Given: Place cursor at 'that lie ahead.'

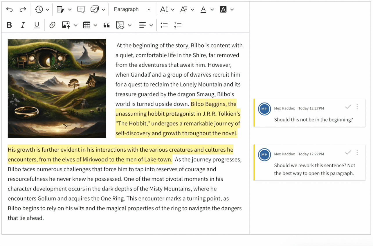Looking at the screenshot, I should [26, 218].
